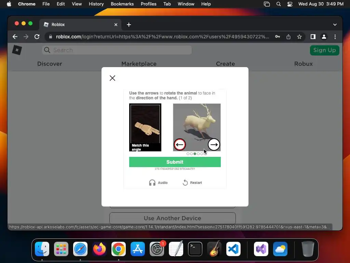Image resolution: width=350 pixels, height=263 pixels.
Task: Open the saved passwords key icon
Action: (278, 37)
